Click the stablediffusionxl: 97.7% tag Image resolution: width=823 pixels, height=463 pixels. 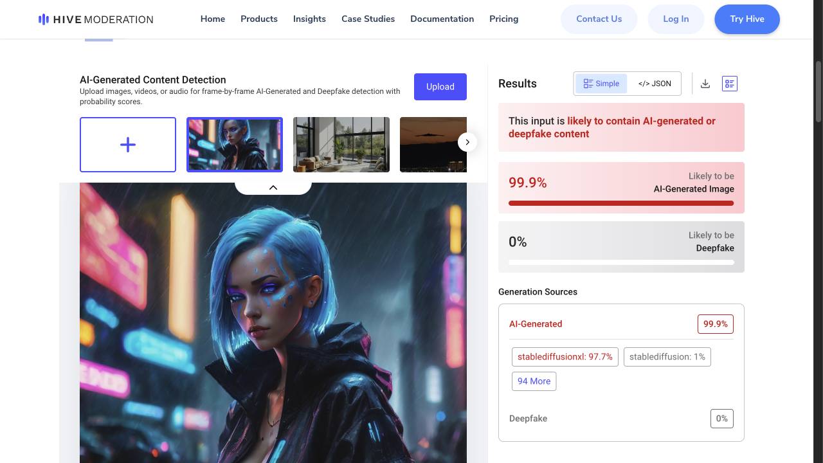pos(565,357)
